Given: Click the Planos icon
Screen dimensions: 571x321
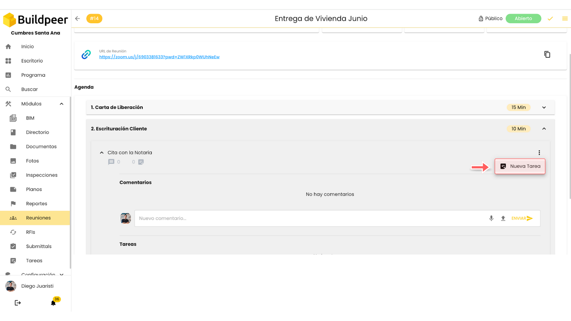Looking at the screenshot, I should pyautogui.click(x=13, y=189).
